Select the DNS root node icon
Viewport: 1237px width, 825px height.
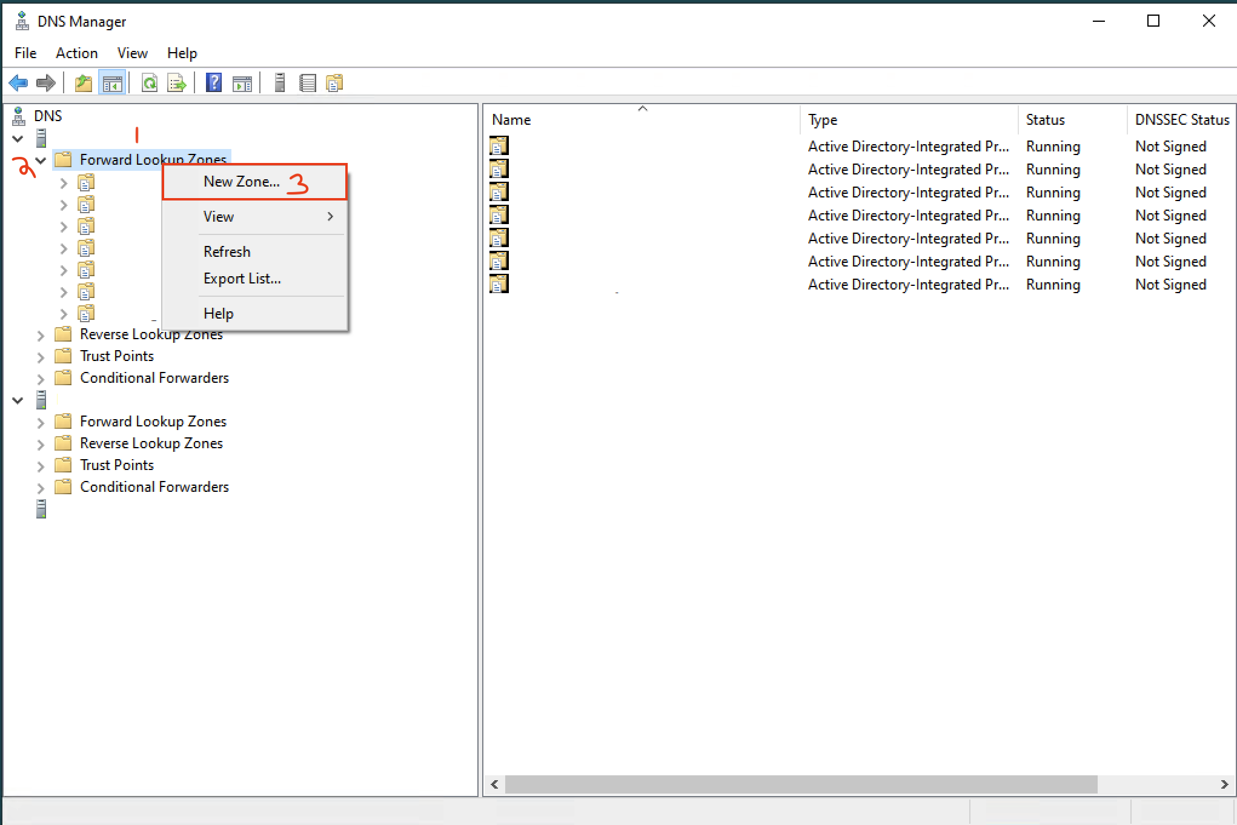[x=19, y=116]
